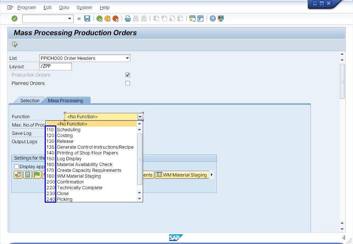Pick Printing of Shop Floor Papers option

coord(91,153)
